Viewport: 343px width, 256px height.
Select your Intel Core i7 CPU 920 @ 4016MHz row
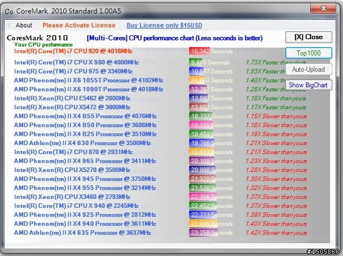73,51
